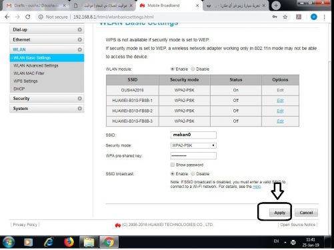
Task: Click the SSID text input field
Action: pyautogui.click(x=193, y=135)
